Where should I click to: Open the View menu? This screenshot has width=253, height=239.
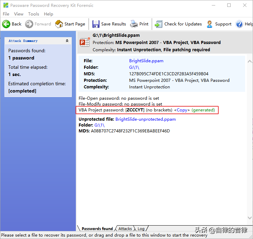19,14
